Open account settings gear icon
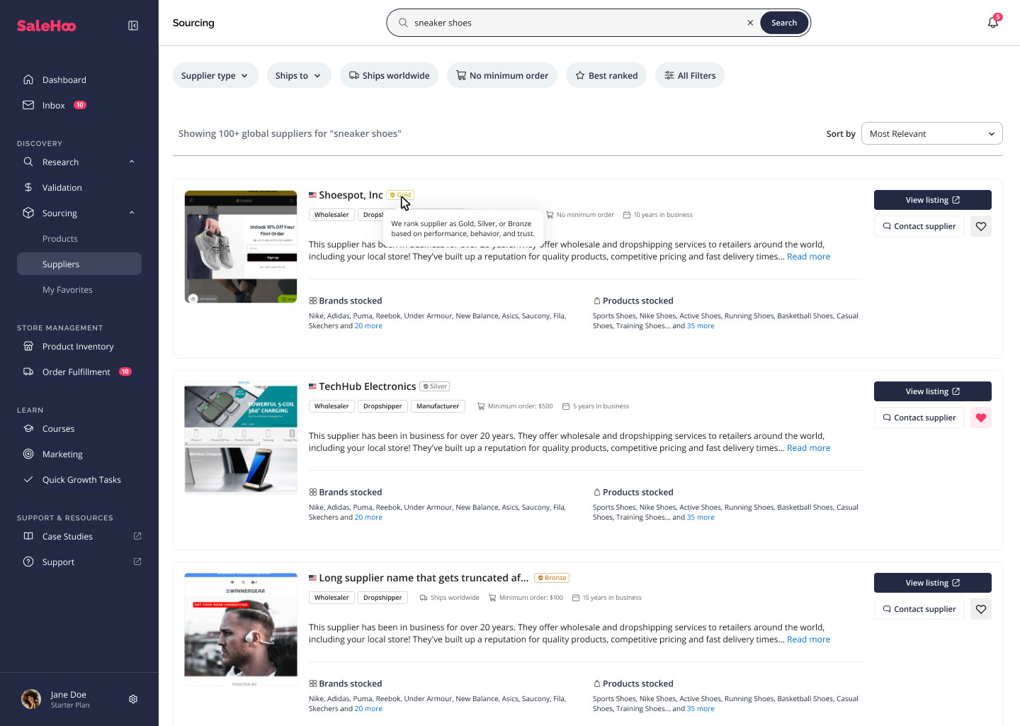 coord(132,699)
